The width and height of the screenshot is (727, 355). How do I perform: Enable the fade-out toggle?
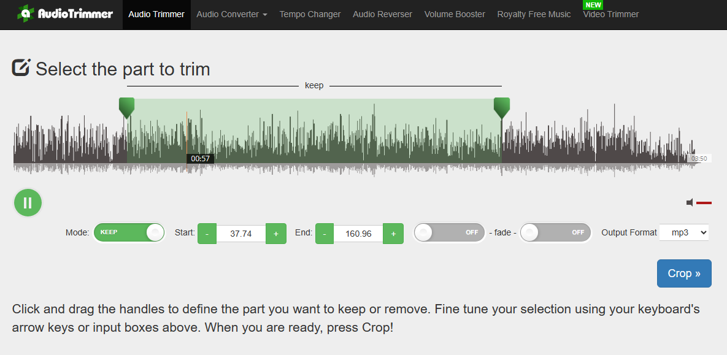[555, 233]
